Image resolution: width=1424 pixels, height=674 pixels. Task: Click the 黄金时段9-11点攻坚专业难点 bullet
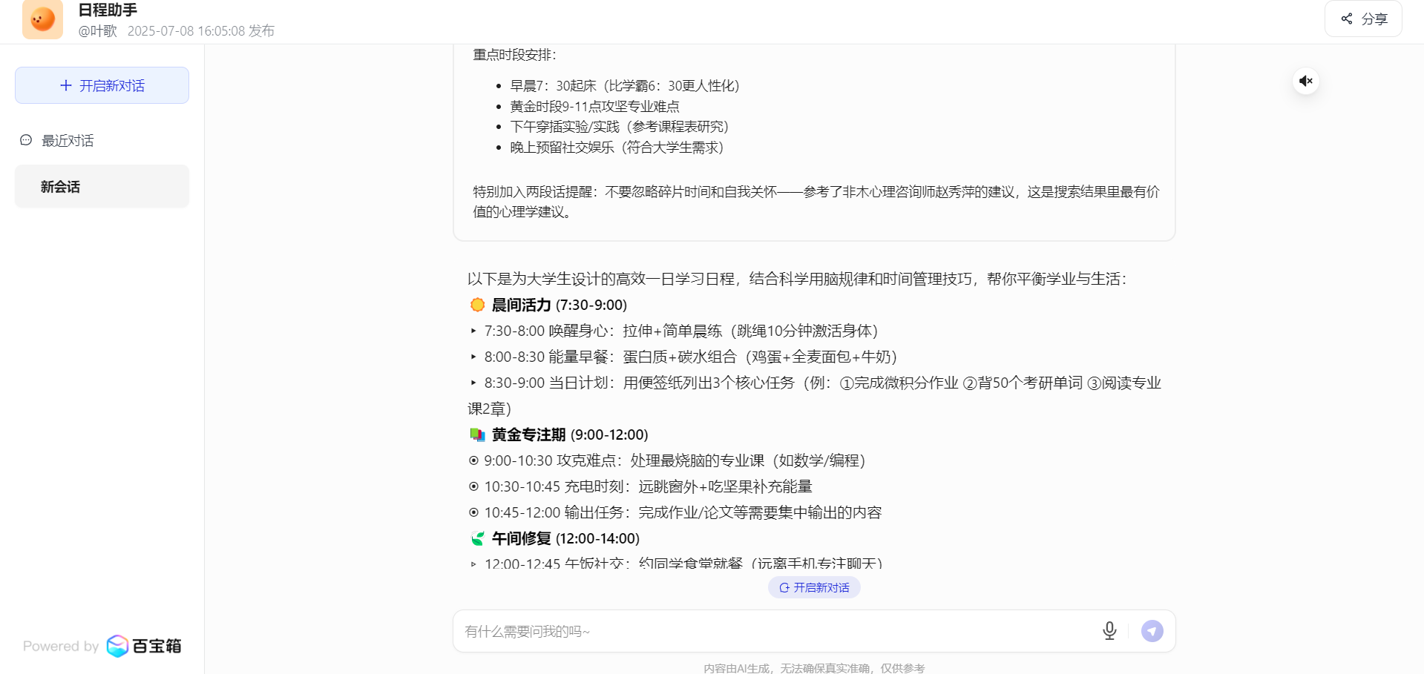click(594, 107)
